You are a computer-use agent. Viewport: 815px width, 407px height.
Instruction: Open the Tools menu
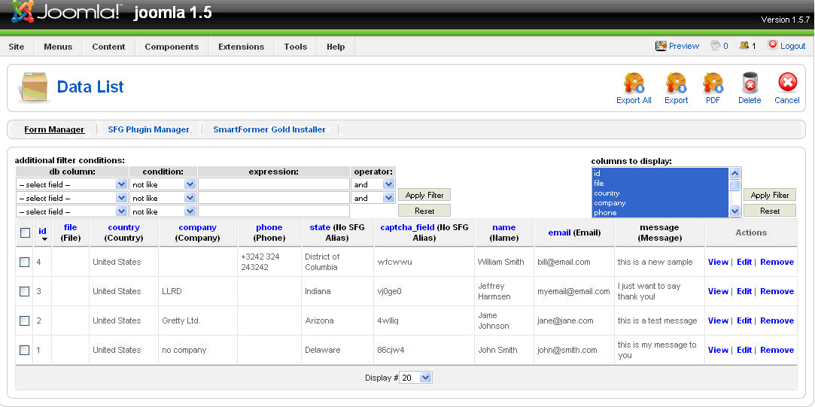[x=296, y=46]
